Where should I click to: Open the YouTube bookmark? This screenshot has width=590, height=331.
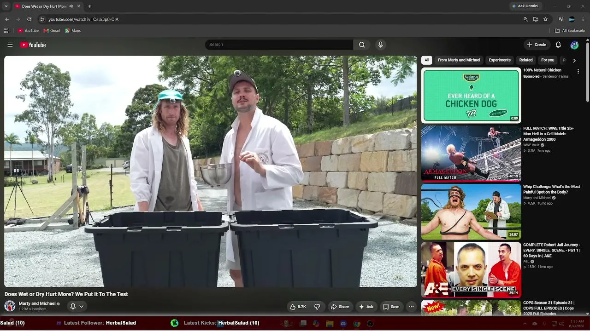28,31
